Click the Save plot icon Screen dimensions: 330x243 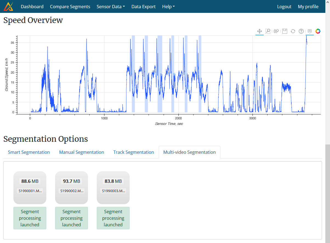click(x=285, y=31)
